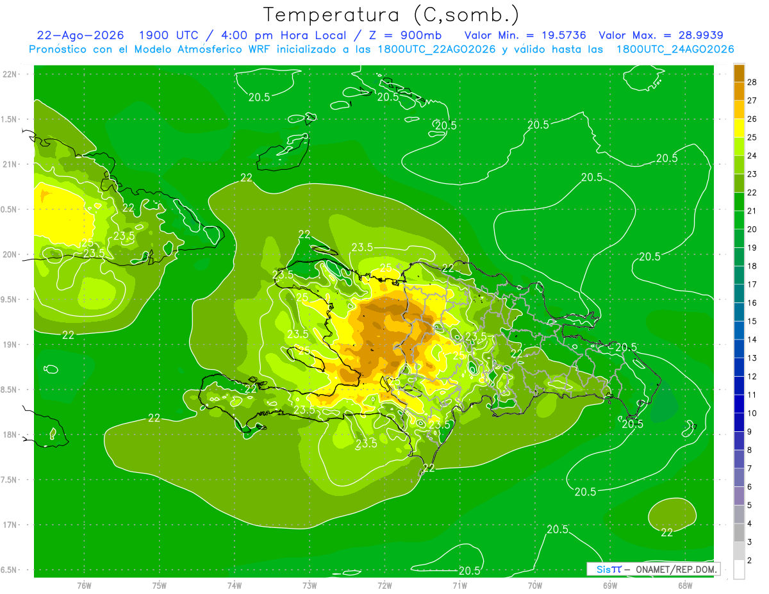Viewport: 769px width, 594px height.
Task: Click the '72W' longitude axis label
Action: (x=384, y=585)
